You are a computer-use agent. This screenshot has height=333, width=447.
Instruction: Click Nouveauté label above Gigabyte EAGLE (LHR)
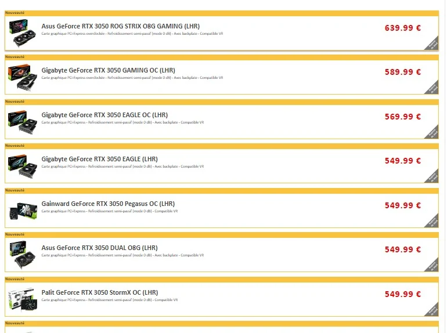pyautogui.click(x=15, y=146)
